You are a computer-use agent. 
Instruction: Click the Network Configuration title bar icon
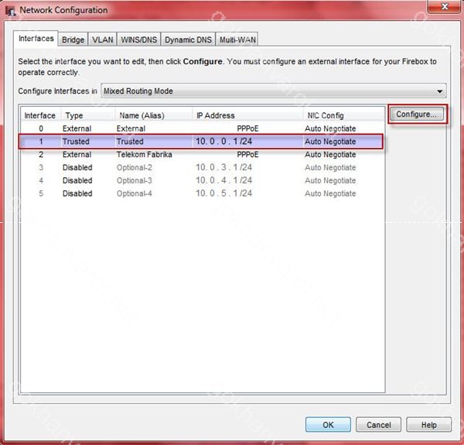[9, 10]
